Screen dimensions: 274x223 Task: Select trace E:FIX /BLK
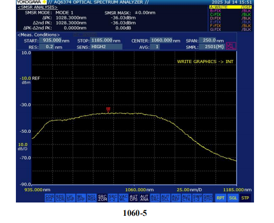coord(230,22)
